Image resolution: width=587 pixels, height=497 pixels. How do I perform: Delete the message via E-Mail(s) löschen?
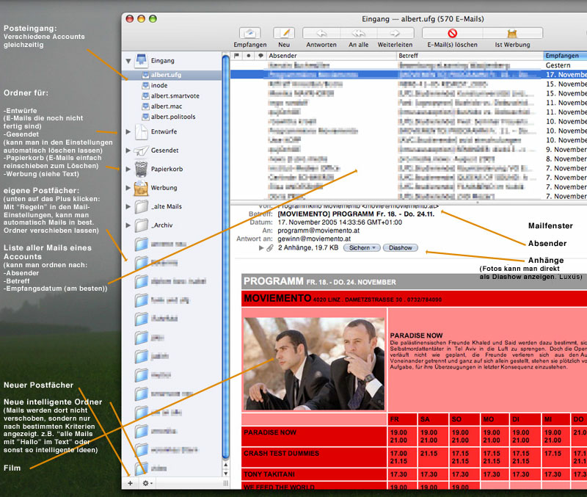(452, 33)
